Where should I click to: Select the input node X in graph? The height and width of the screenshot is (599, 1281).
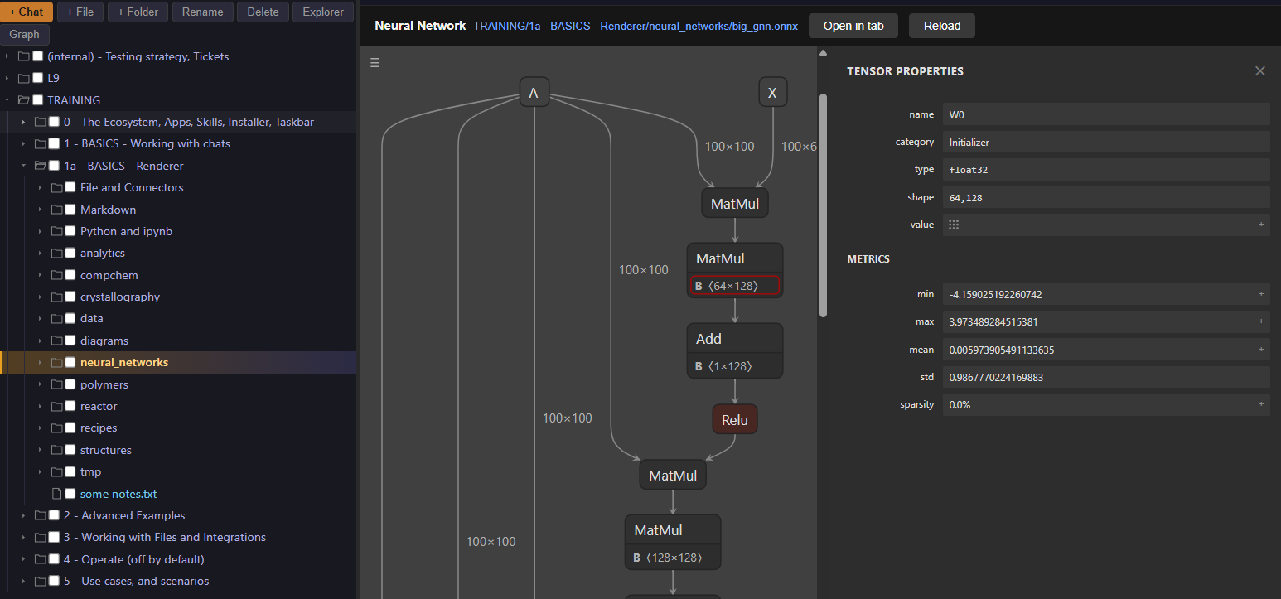tap(773, 92)
